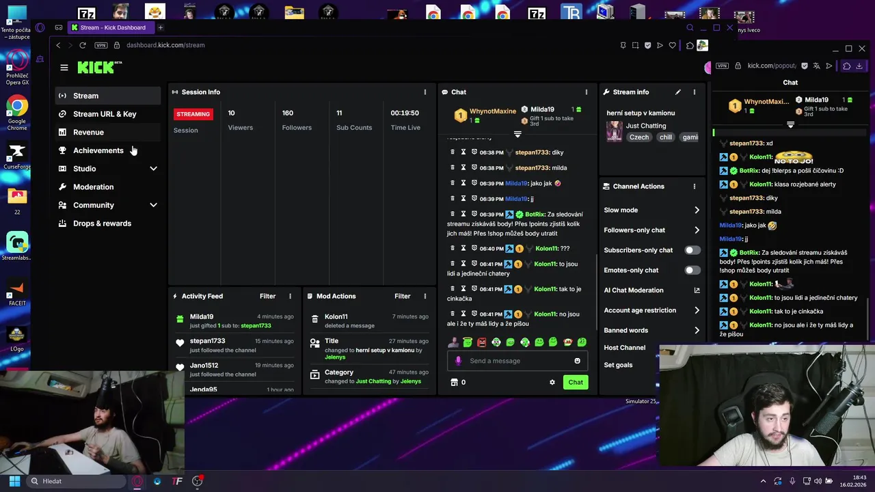
Task: Click Czech tag in Stream info
Action: tap(639, 137)
